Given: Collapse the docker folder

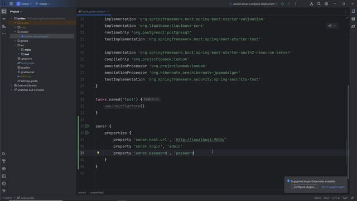Looking at the screenshot, I should 15,32.
